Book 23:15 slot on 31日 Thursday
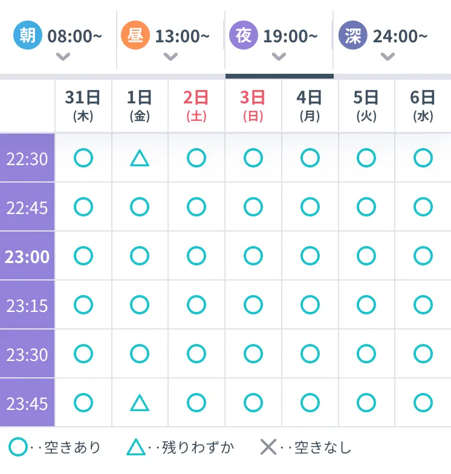451x474 pixels. coord(83,305)
